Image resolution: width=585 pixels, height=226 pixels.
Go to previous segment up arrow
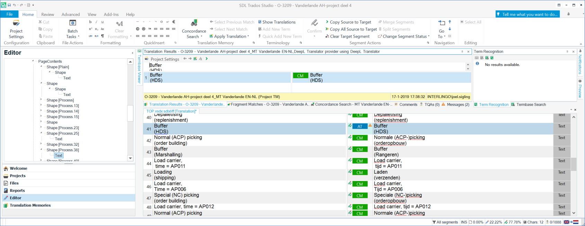coord(450,22)
